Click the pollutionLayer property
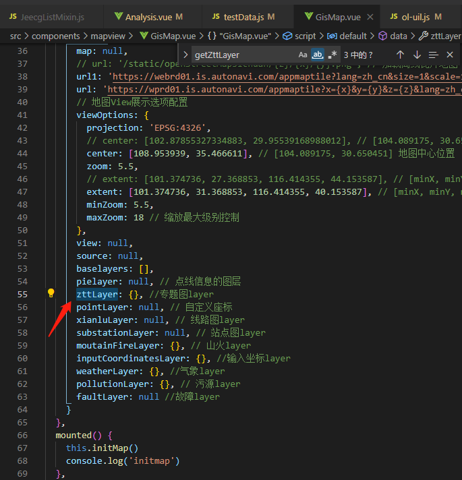This screenshot has width=462, height=480. pyautogui.click(x=115, y=384)
